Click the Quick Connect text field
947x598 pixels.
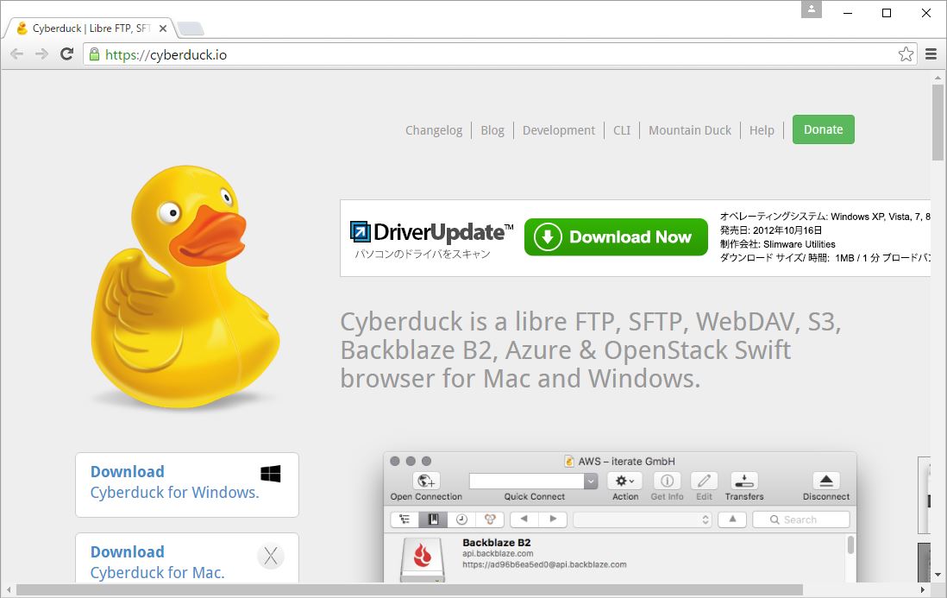(x=527, y=481)
